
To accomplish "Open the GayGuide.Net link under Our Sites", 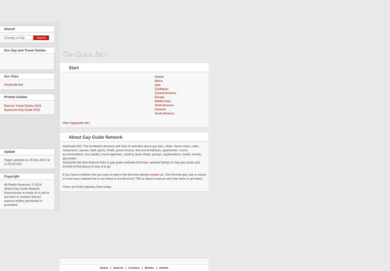I will pyautogui.click(x=14, y=85).
